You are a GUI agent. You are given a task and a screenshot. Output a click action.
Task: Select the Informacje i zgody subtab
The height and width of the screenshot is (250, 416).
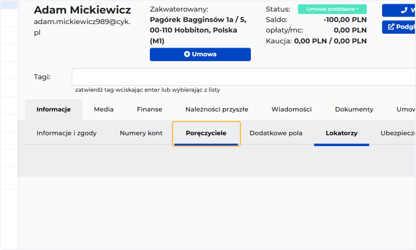coord(67,133)
